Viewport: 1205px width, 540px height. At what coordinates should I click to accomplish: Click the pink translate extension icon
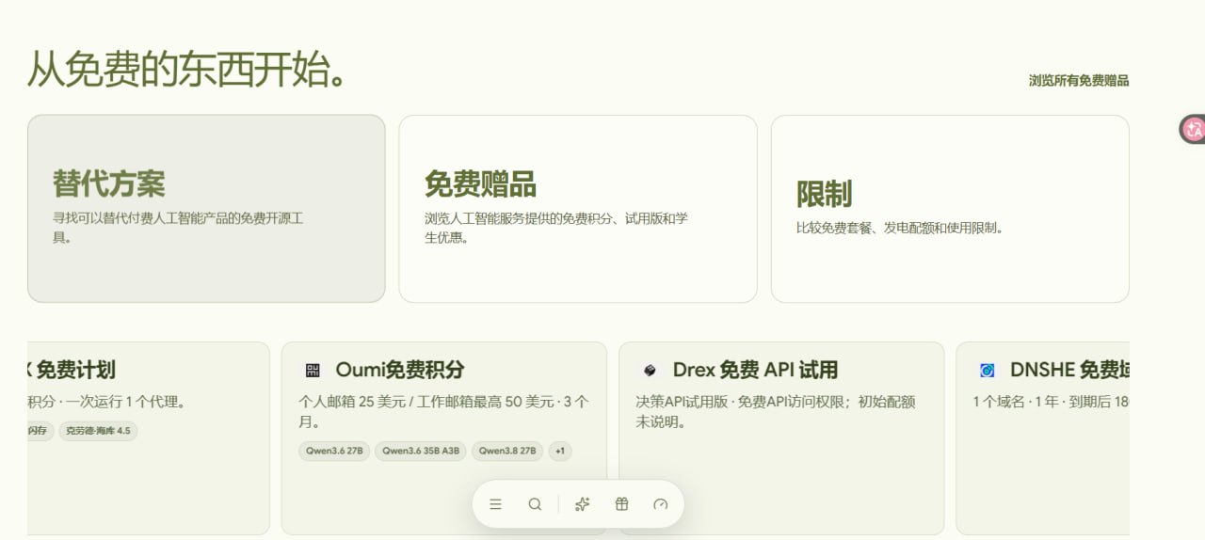pyautogui.click(x=1193, y=130)
